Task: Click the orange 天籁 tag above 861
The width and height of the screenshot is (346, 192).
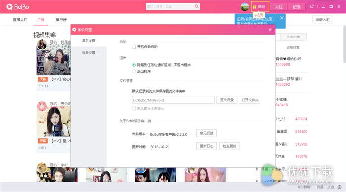Action: pyautogui.click(x=43, y=140)
